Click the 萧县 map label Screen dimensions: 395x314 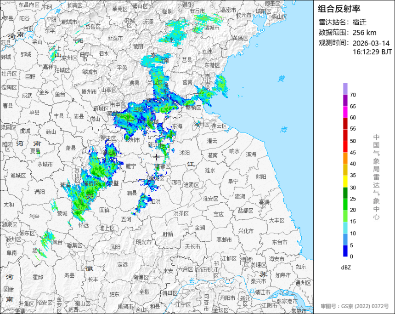pos(71,148)
